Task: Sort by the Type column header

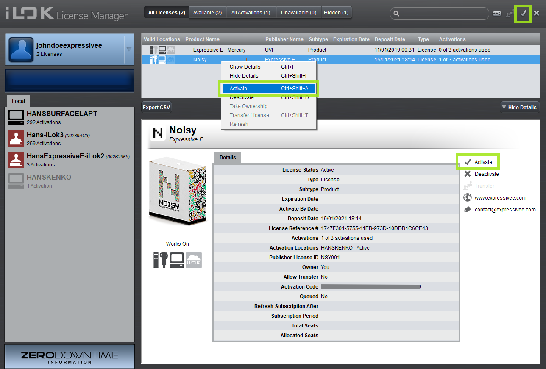Action: (x=423, y=39)
